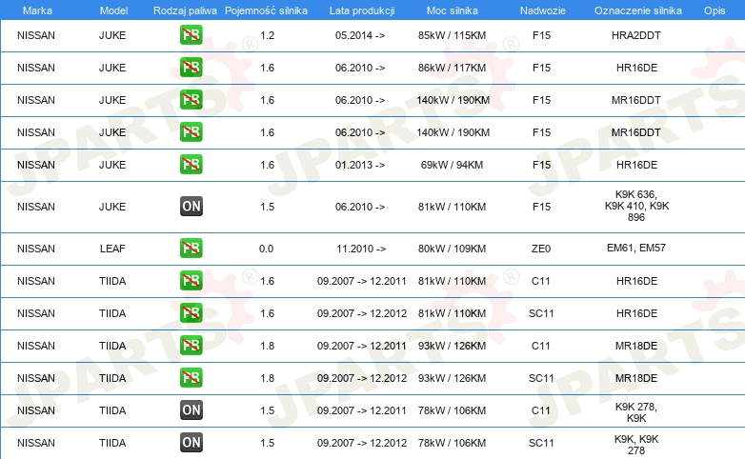
Task: Select the JUKE 81kW / 110KM power cell
Action: coord(452,207)
